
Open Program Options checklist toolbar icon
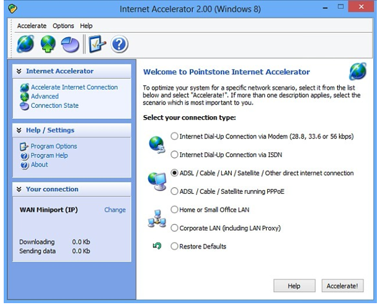click(x=96, y=44)
